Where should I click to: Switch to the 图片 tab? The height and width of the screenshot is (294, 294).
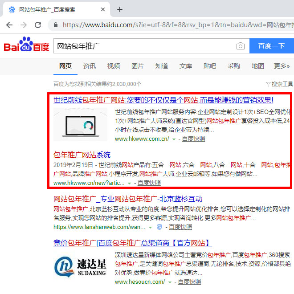coord(138,66)
